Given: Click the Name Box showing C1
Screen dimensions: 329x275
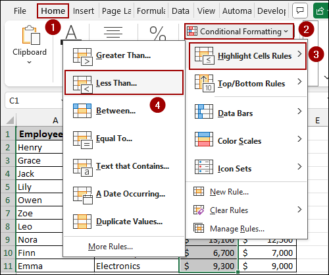Looking at the screenshot, I should pyautogui.click(x=34, y=101).
